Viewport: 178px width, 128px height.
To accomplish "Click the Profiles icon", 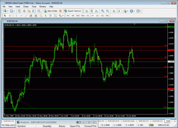I will 11,11.
